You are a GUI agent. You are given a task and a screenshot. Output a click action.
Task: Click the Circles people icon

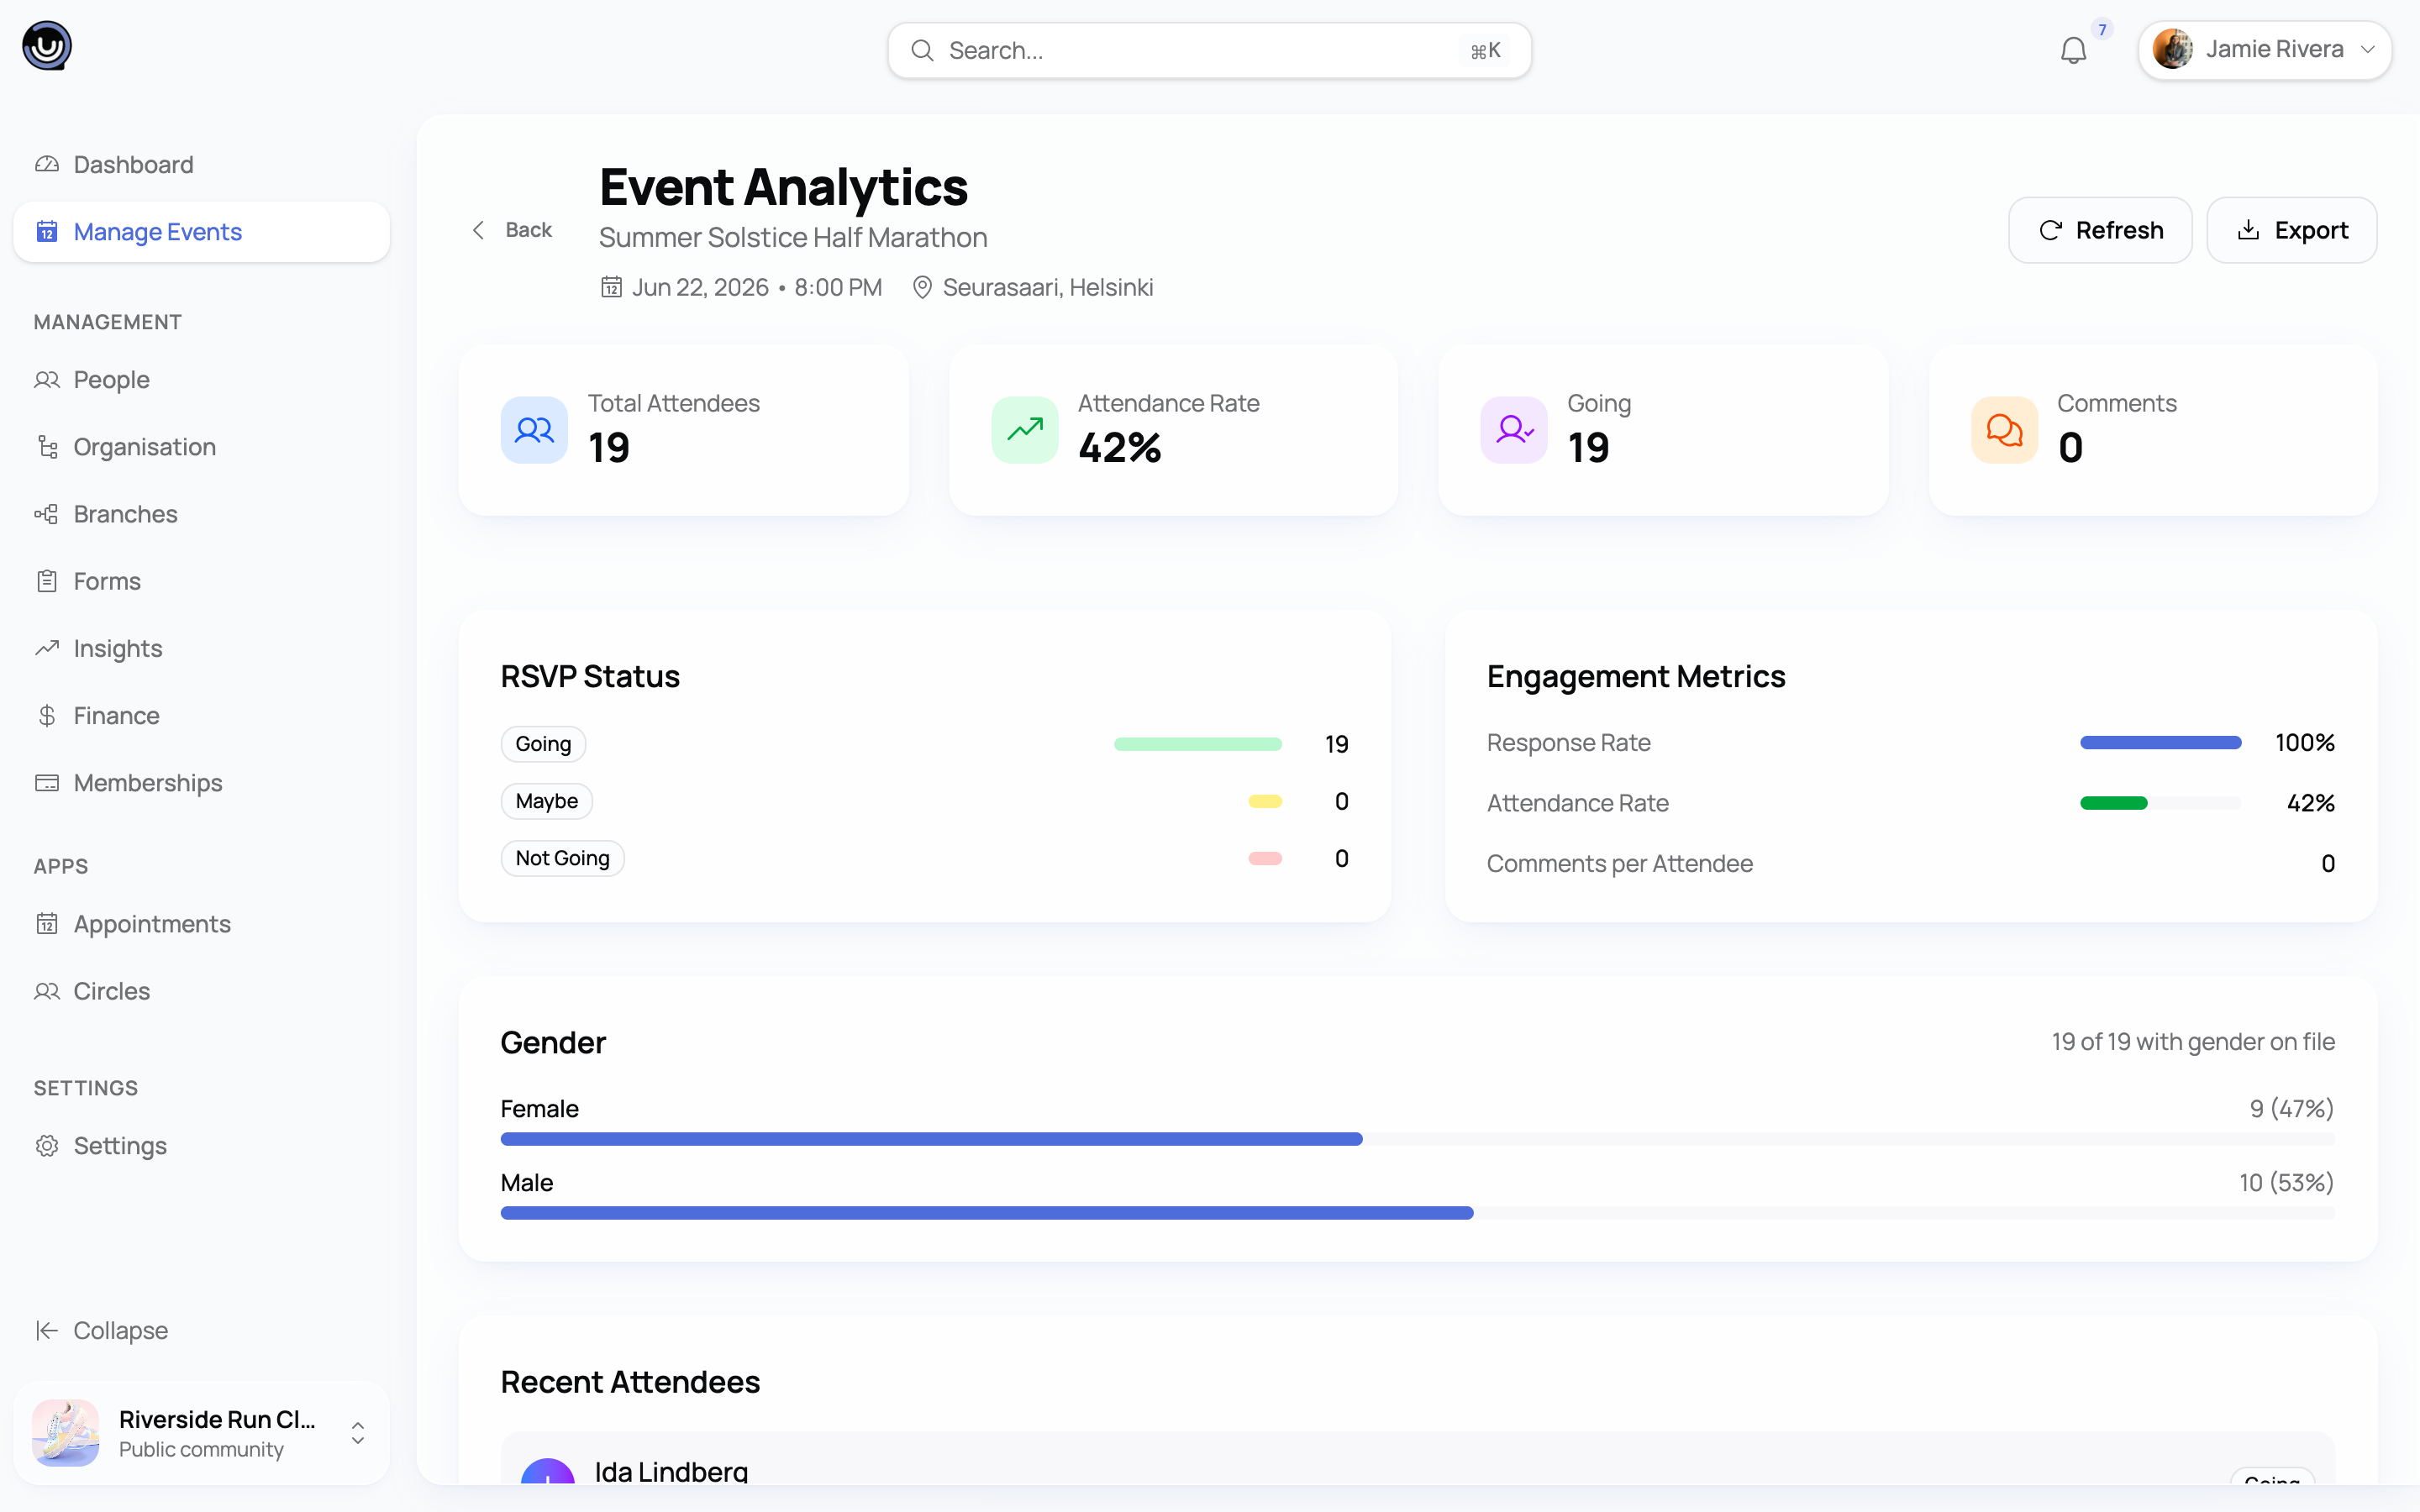coord(47,991)
